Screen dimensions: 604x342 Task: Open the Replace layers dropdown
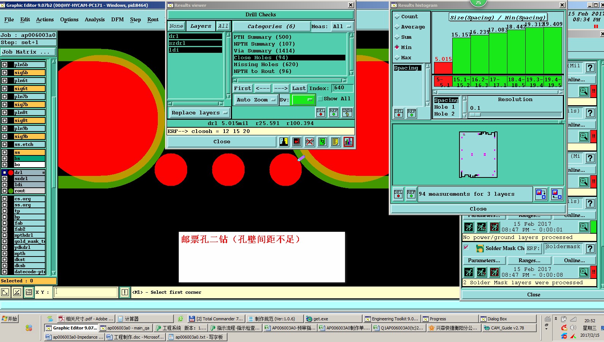[199, 113]
